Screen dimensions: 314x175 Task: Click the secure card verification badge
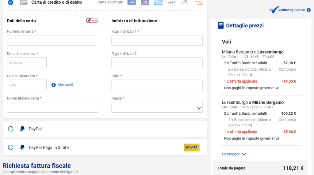[x=92, y=20]
